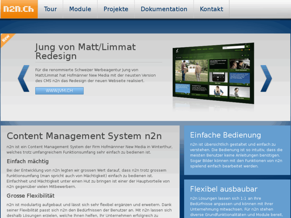Click the JvM website screenshot thumbnail
Viewport: 291px width, 218px height.
(213, 73)
